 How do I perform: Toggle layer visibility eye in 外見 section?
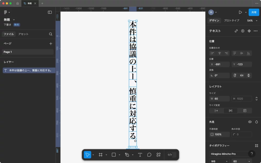250,122
